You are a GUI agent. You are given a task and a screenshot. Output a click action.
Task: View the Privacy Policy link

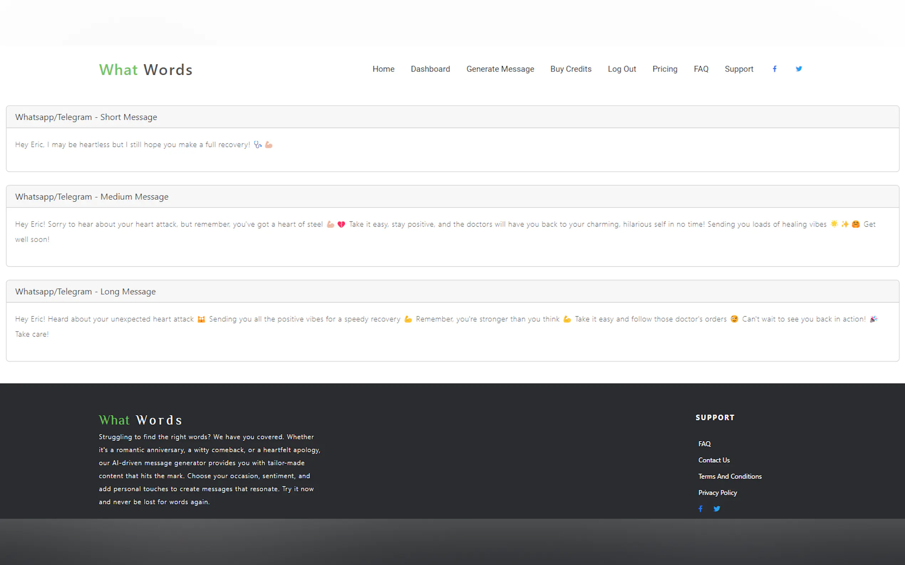pyautogui.click(x=717, y=492)
